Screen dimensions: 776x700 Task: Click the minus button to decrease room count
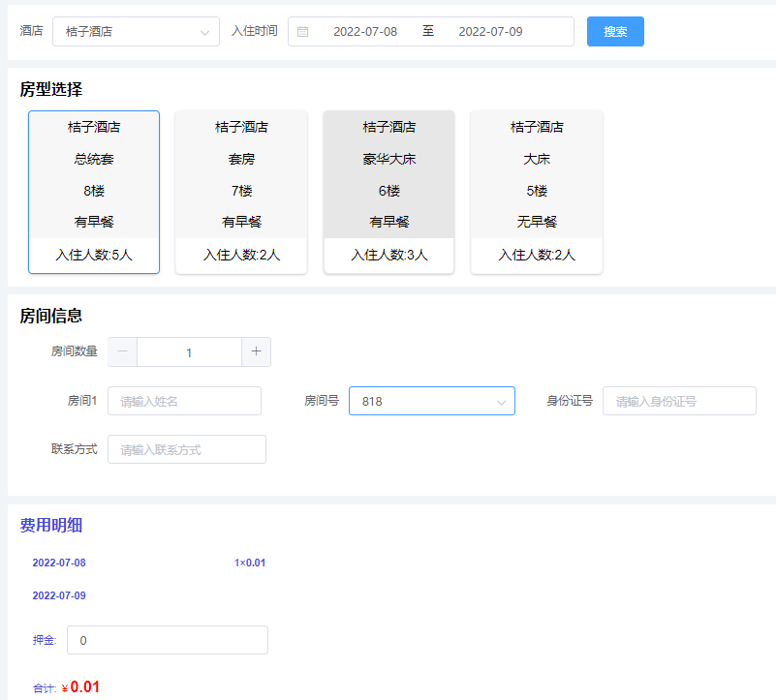[x=122, y=352]
